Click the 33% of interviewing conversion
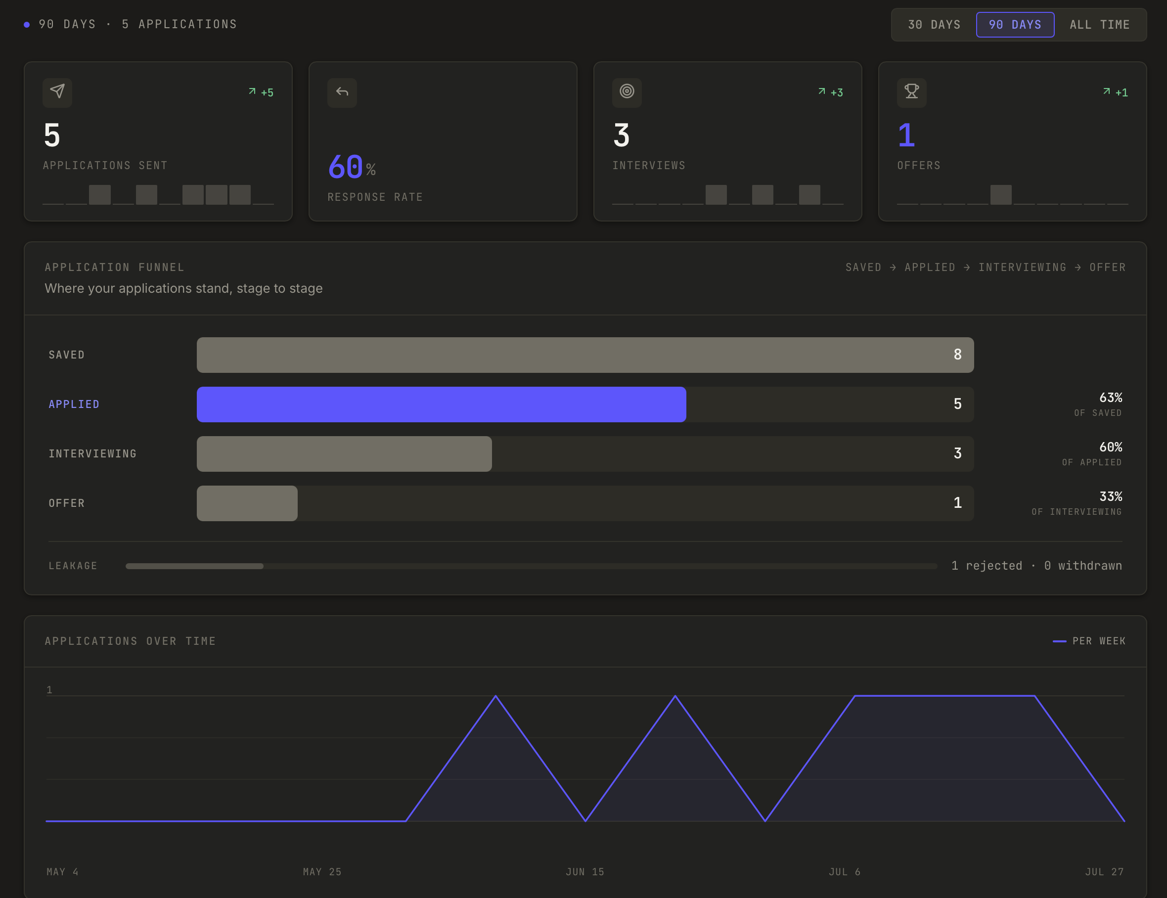This screenshot has height=898, width=1167. tap(1077, 503)
